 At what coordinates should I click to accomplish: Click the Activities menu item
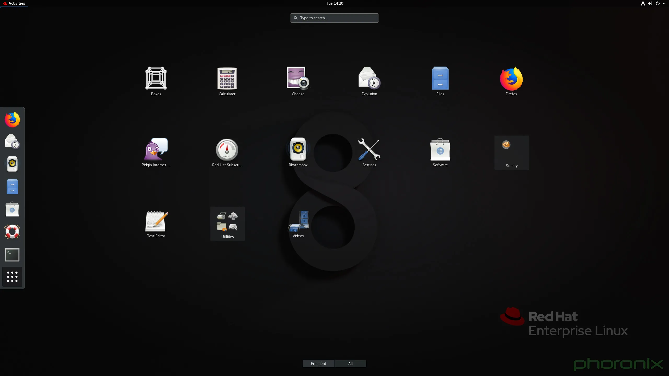pyautogui.click(x=16, y=3)
